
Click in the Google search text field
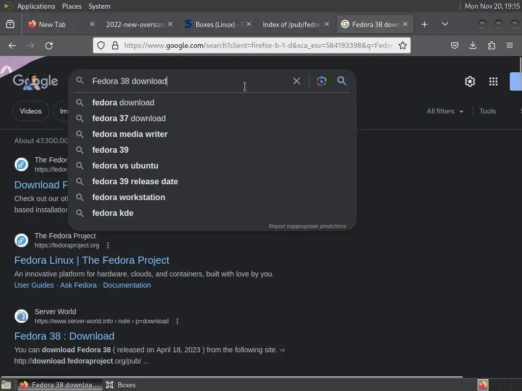click(190, 81)
